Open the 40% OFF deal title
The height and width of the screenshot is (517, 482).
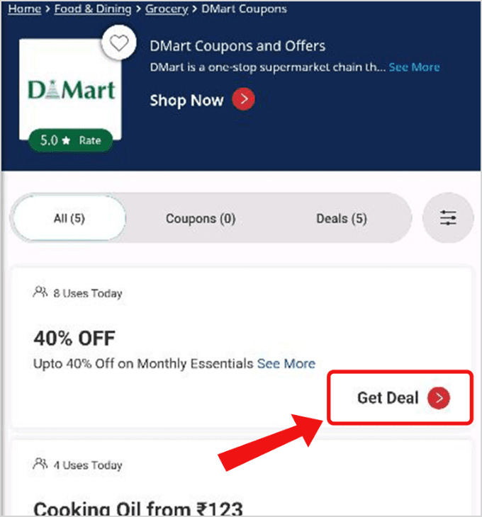[x=74, y=339]
